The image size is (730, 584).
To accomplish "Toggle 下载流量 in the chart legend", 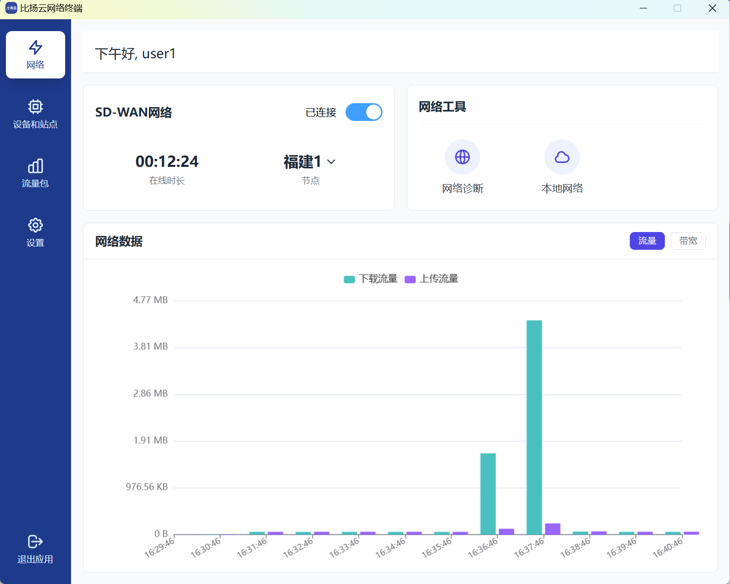I will pos(370,279).
